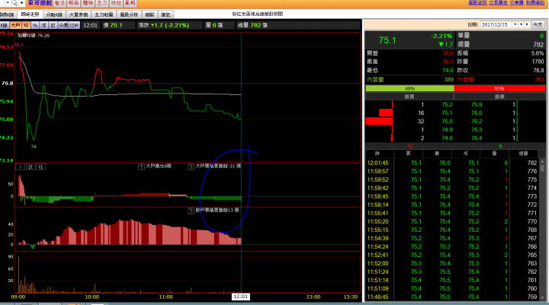Switch to the 筆記 tab
The image size is (549, 305).
pos(165,14)
